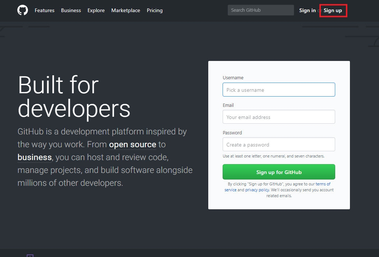Viewport: 379px width, 257px height.
Task: Focus the 'Create a password' field
Action: 279,145
